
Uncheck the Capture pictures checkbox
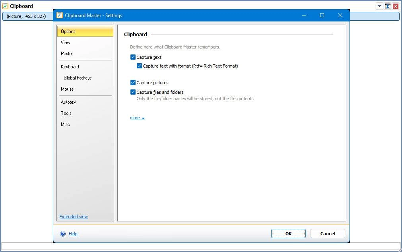[x=133, y=82]
